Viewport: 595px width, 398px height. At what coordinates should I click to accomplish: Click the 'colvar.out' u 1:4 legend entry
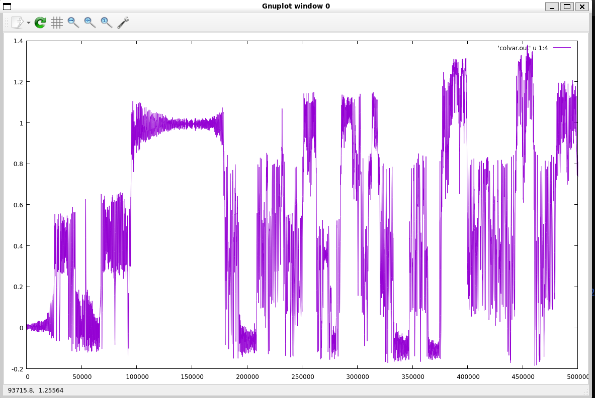pyautogui.click(x=523, y=48)
